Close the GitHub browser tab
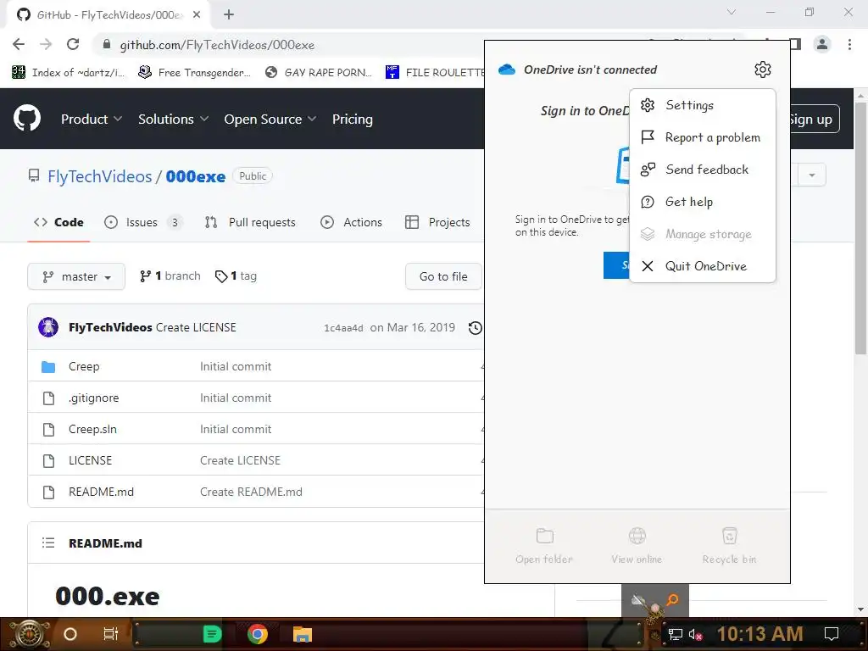Viewport: 868px width, 651px height. click(x=197, y=14)
